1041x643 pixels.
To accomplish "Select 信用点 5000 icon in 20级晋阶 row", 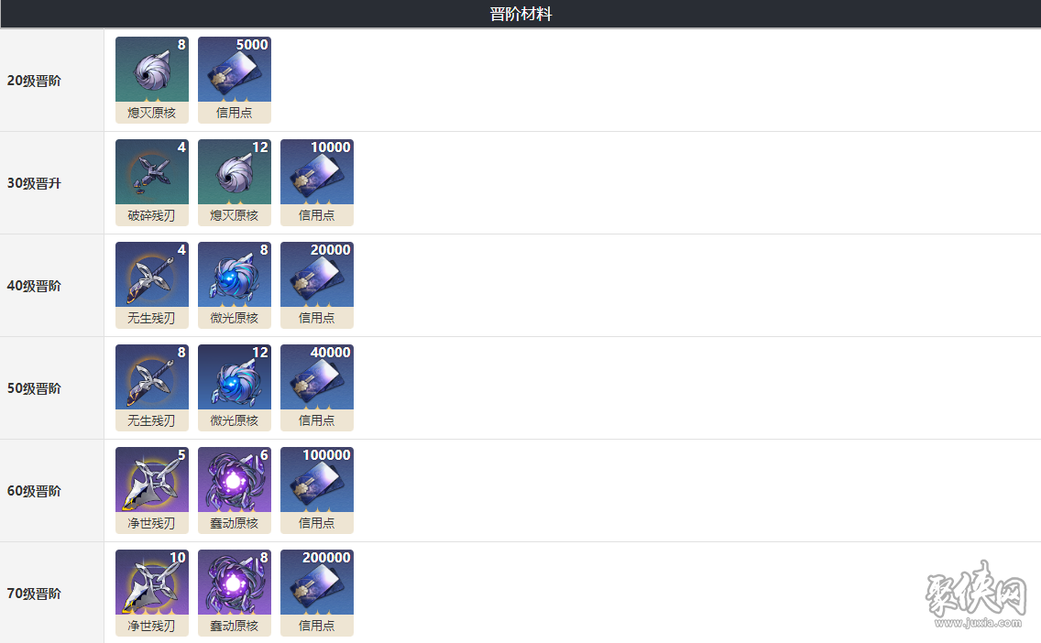I will click(x=235, y=80).
